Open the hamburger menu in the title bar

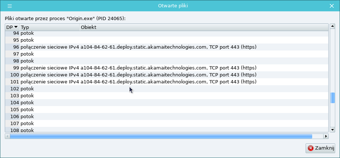tap(10, 6)
